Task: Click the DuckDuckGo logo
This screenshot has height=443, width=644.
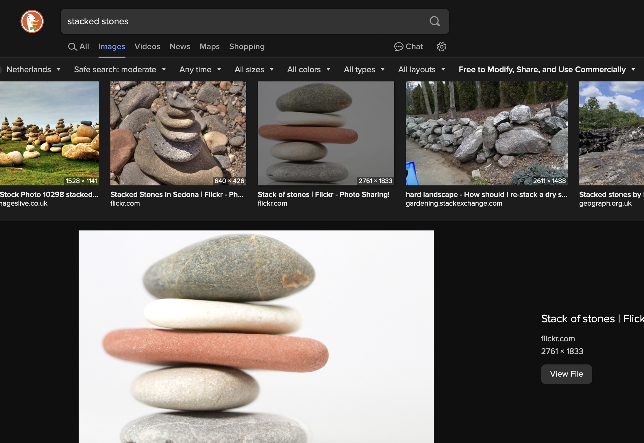Action: 32,21
